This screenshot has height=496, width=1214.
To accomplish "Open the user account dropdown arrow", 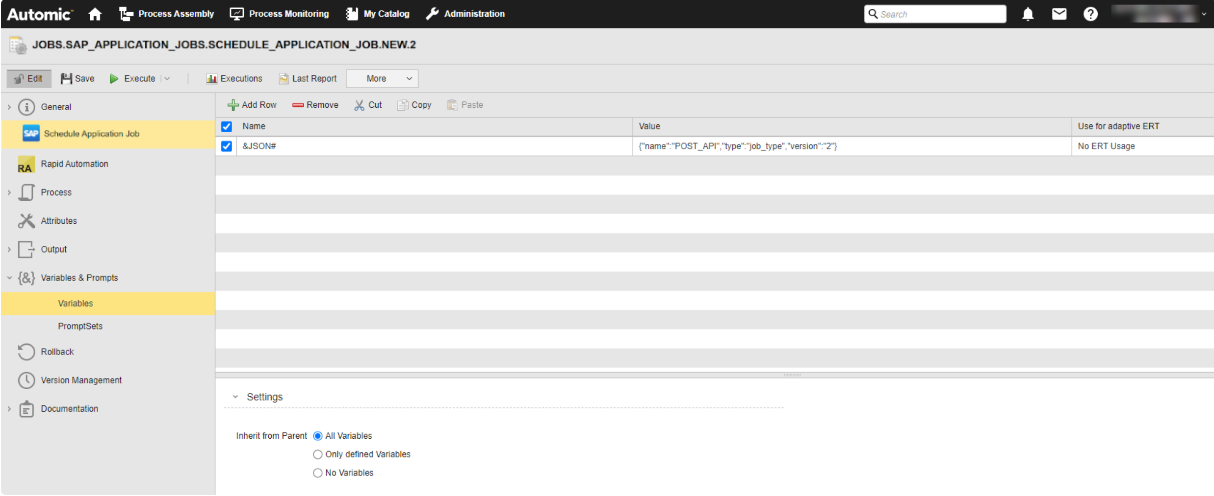I will click(x=1204, y=14).
